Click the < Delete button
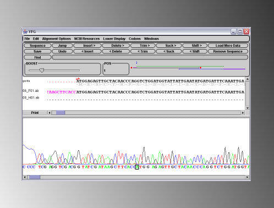 tap(116, 51)
